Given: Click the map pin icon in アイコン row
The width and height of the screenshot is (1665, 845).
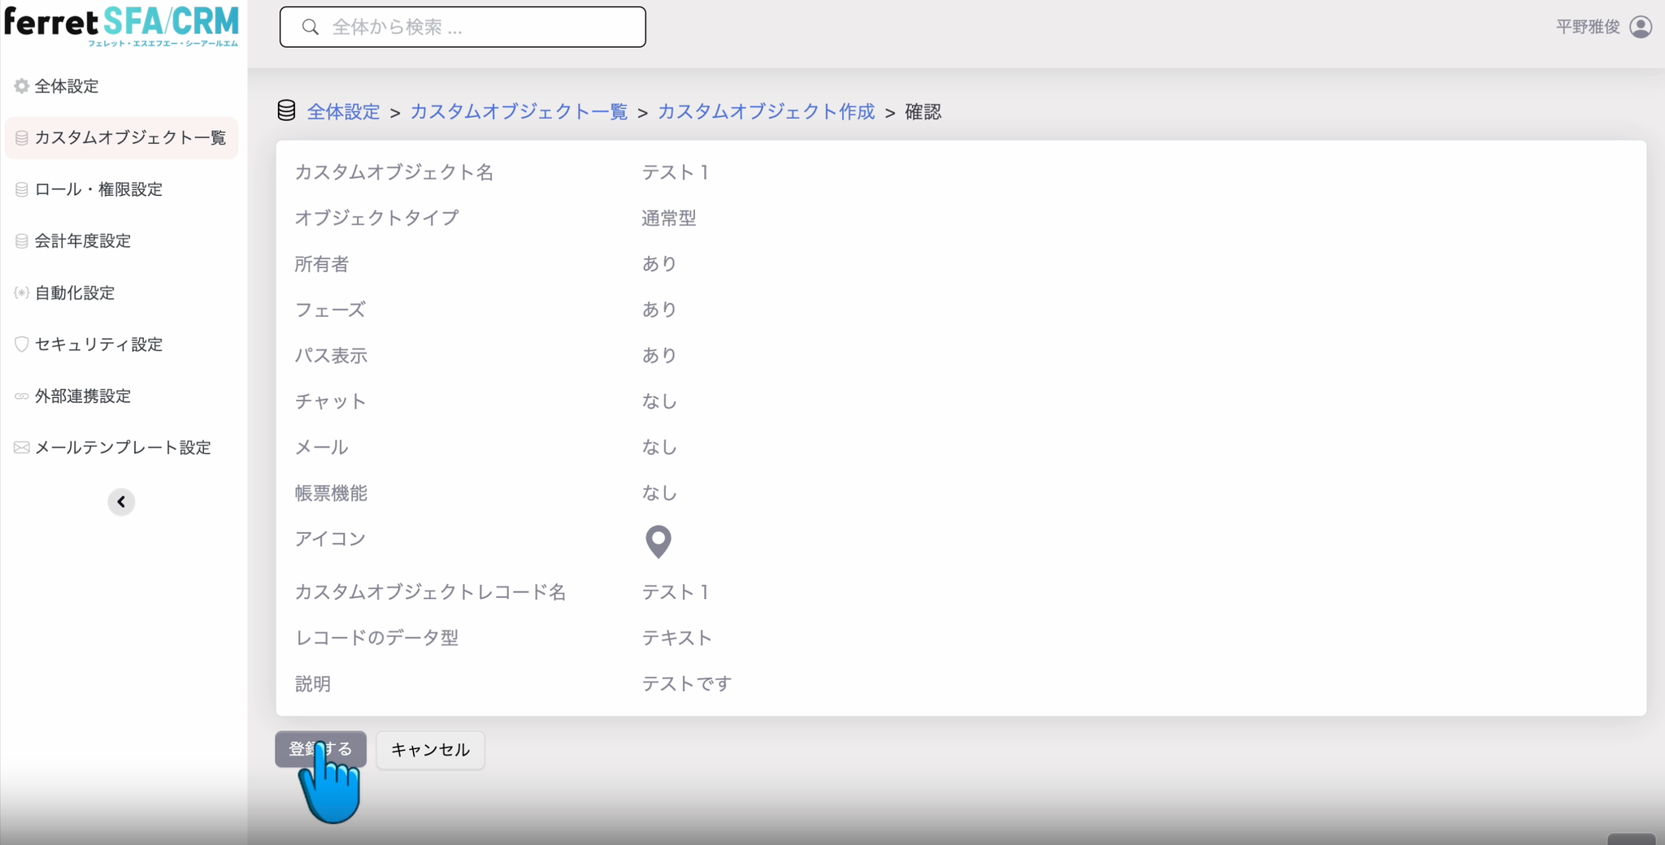Looking at the screenshot, I should point(659,542).
